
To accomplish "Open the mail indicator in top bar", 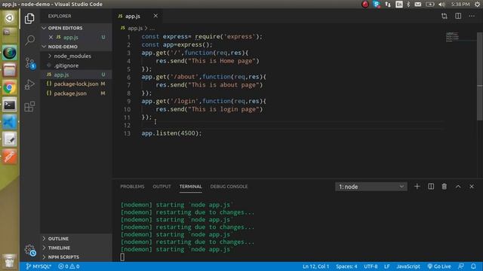I will tap(417, 5).
